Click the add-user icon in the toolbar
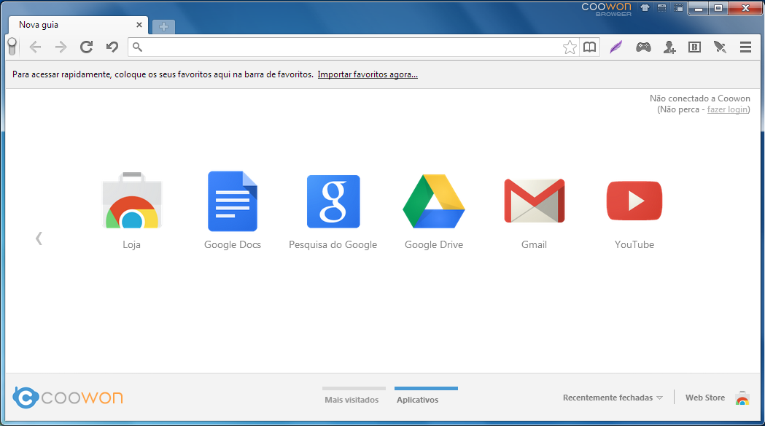Viewport: 765px width, 426px height. tap(669, 47)
